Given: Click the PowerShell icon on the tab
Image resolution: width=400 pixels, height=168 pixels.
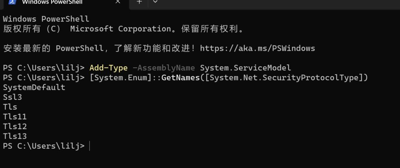Looking at the screenshot, I should [12, 2].
